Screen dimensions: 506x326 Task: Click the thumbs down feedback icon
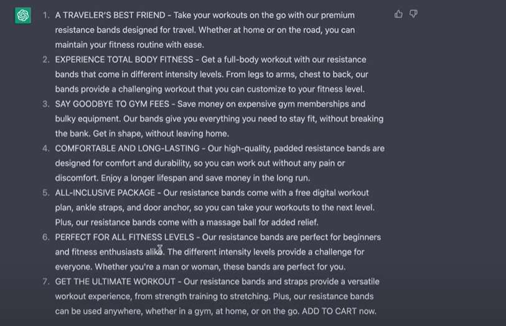(x=413, y=14)
